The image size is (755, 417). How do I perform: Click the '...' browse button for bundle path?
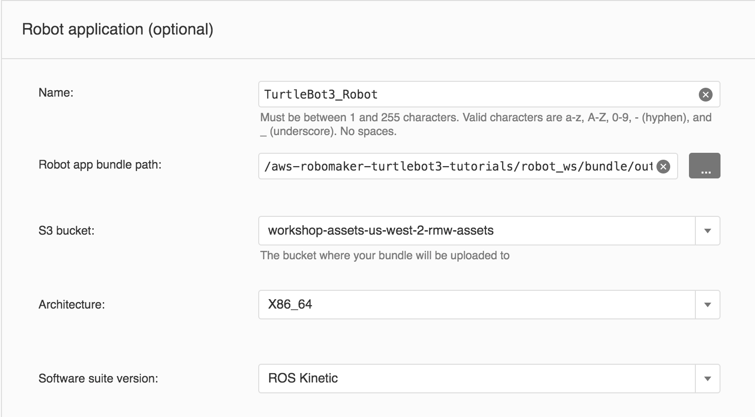click(x=704, y=166)
